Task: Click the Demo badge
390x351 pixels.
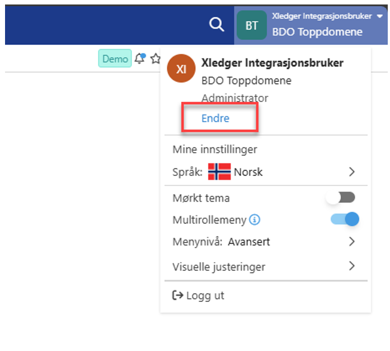Action: tap(115, 59)
